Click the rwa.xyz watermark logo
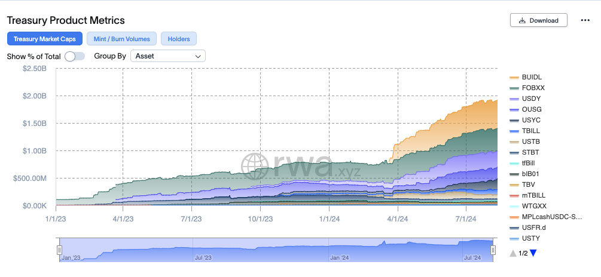 300,166
